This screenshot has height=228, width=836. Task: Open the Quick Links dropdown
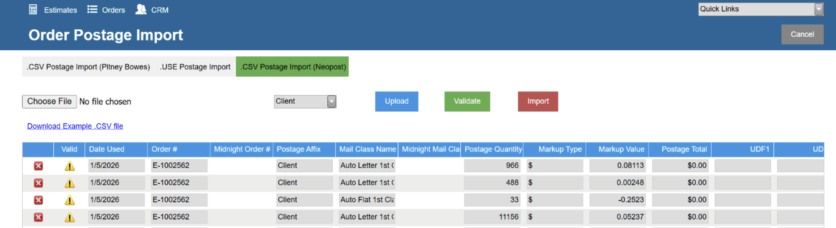coord(761,9)
